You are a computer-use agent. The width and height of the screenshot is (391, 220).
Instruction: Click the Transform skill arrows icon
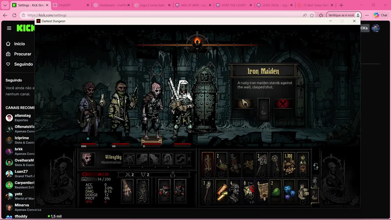pyautogui.click(x=181, y=159)
